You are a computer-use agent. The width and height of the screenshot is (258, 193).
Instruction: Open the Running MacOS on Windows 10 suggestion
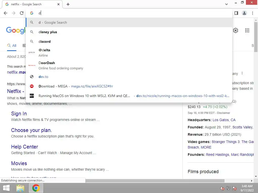pos(129,96)
